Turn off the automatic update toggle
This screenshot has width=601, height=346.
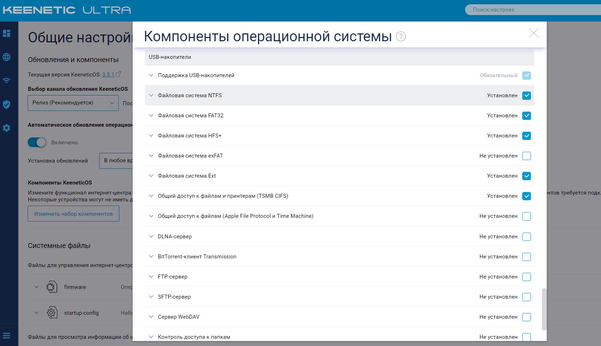(x=37, y=142)
